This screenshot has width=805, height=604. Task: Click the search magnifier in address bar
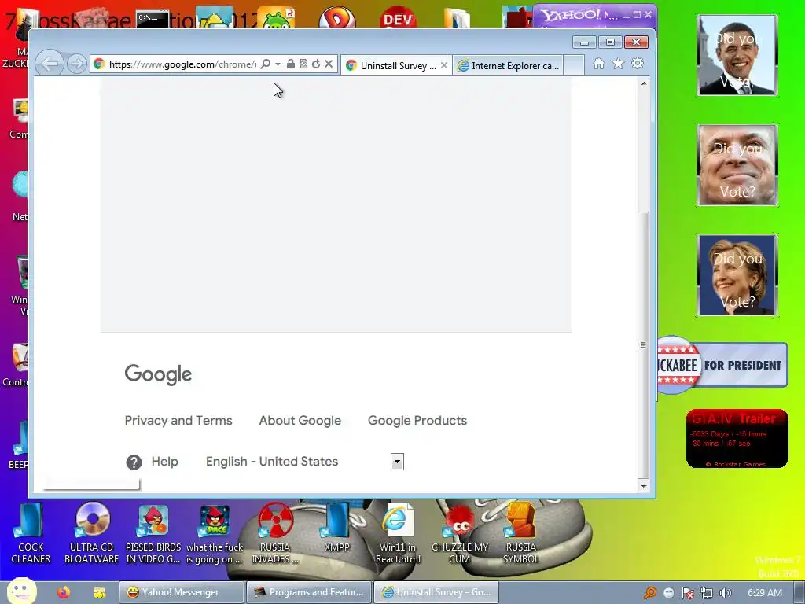point(266,64)
